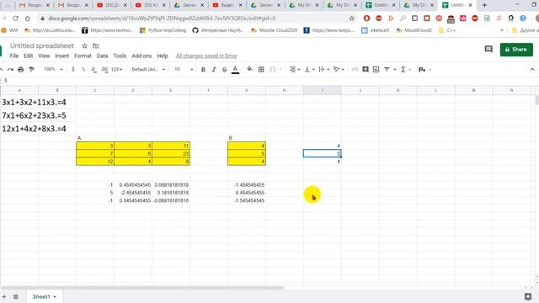Open the vertical align dropdown
Image resolution: width=539 pixels, height=303 pixels.
click(x=309, y=69)
